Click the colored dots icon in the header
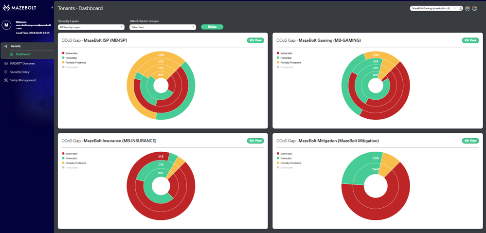Viewport: 486px width, 233px height. [474, 8]
